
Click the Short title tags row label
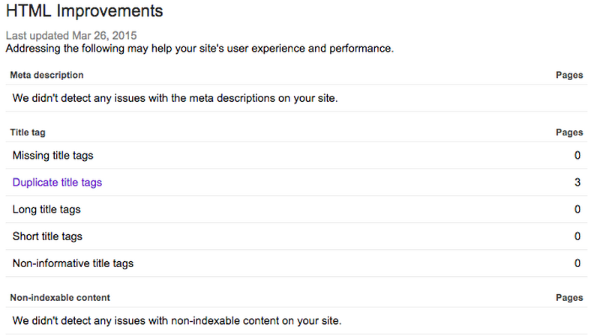point(47,236)
